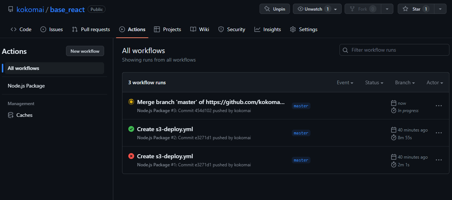
Task: Open the kokomai owner link
Action: tap(30, 9)
